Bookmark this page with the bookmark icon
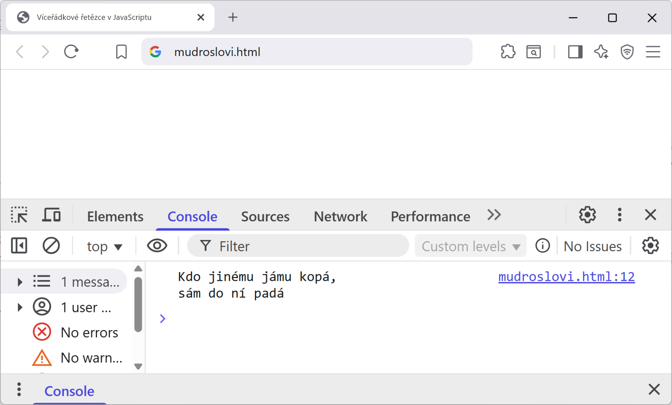 tap(121, 52)
